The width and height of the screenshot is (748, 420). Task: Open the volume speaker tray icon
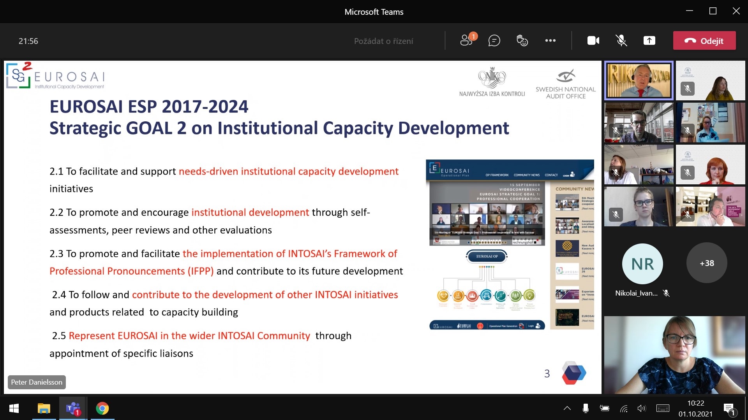642,408
